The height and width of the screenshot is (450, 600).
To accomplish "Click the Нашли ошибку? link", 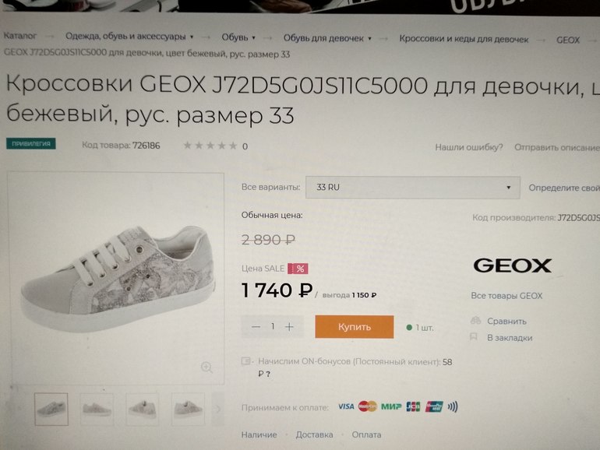I will click(x=468, y=147).
